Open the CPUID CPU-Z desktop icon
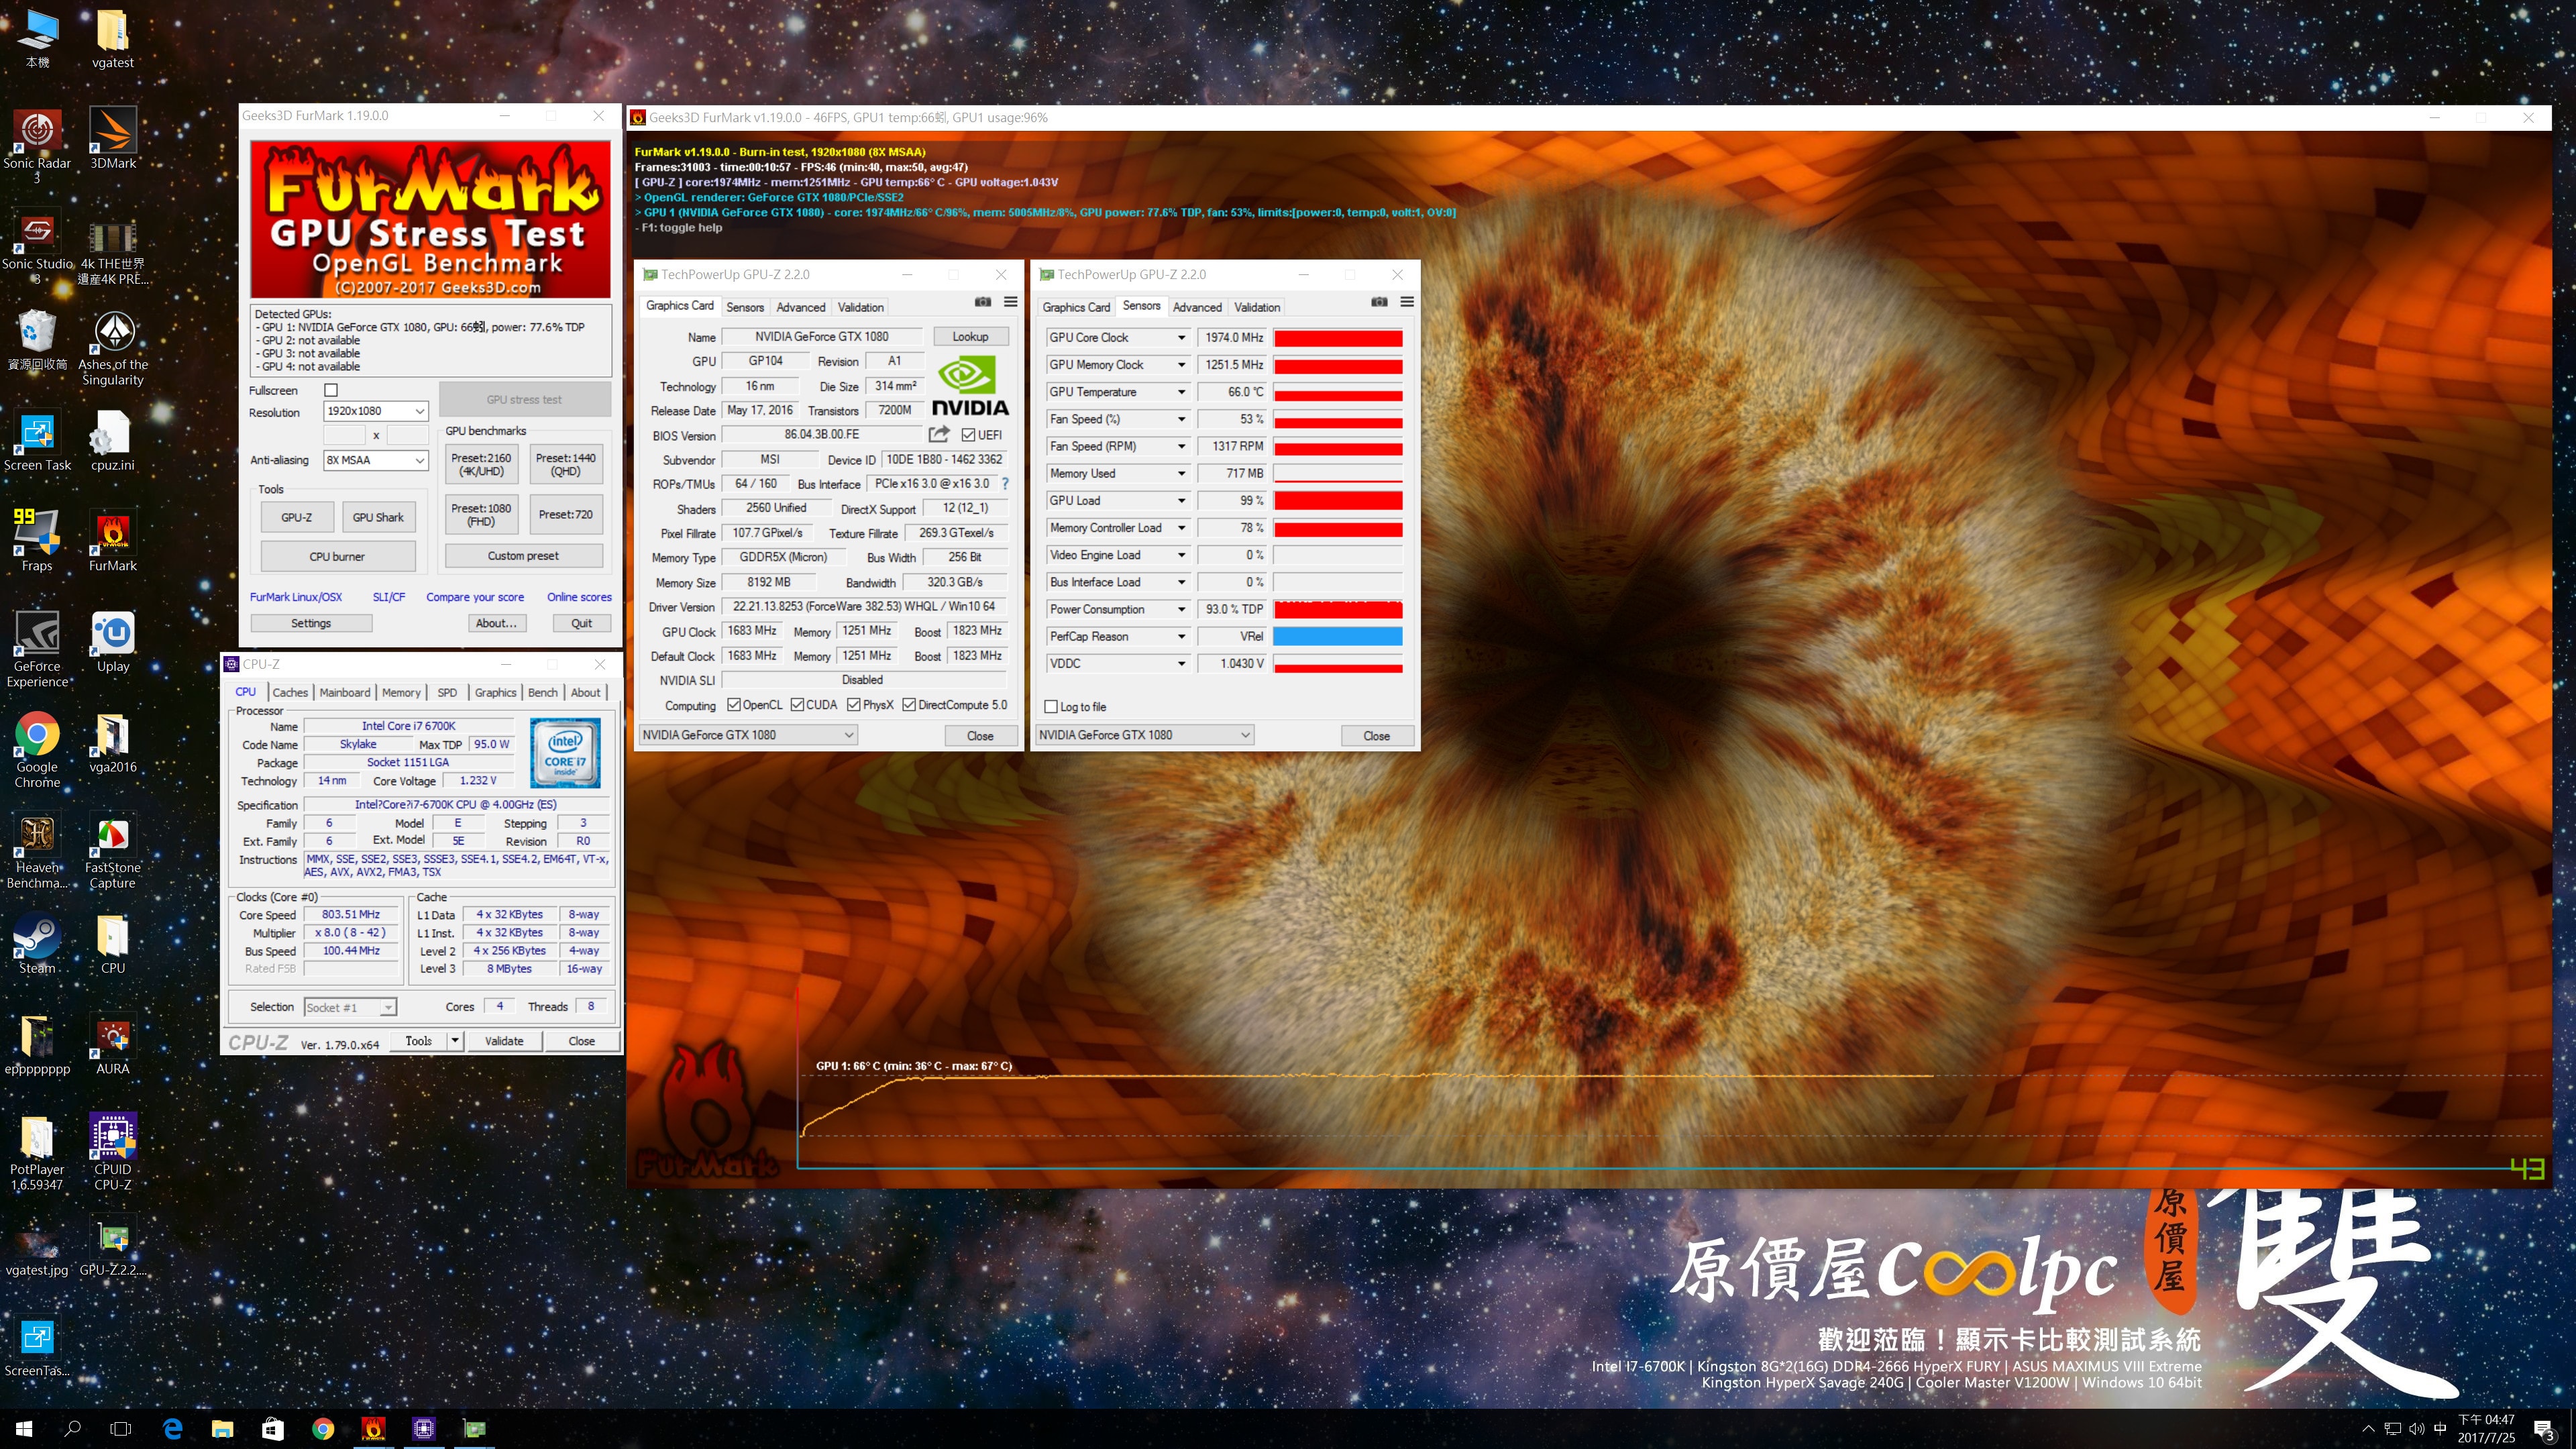 [x=113, y=1152]
